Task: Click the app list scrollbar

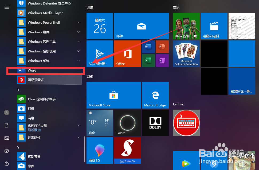Action: [x=84, y=149]
